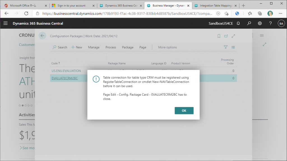Switch to the Dynamics 365 Business Central tab
This screenshot has height=161, width=287.
coord(121,6)
